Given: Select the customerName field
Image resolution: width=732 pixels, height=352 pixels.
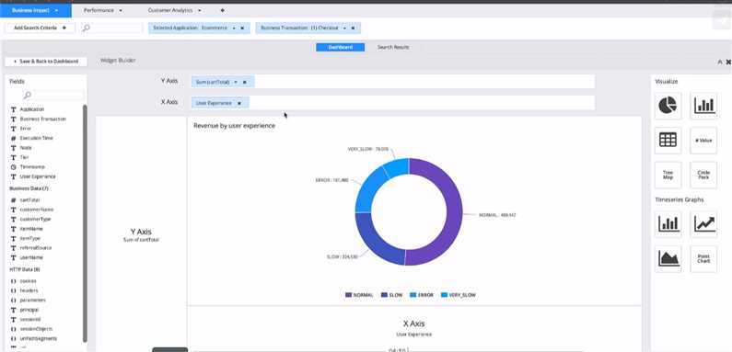Looking at the screenshot, I should [x=37, y=210].
